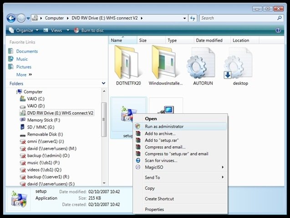Click the Forward navigation arrow
This screenshot has height=218, width=290.
pyautogui.click(x=21, y=18)
